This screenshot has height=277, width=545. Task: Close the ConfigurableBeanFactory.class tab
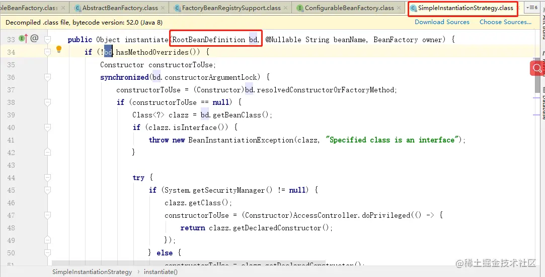click(x=399, y=8)
